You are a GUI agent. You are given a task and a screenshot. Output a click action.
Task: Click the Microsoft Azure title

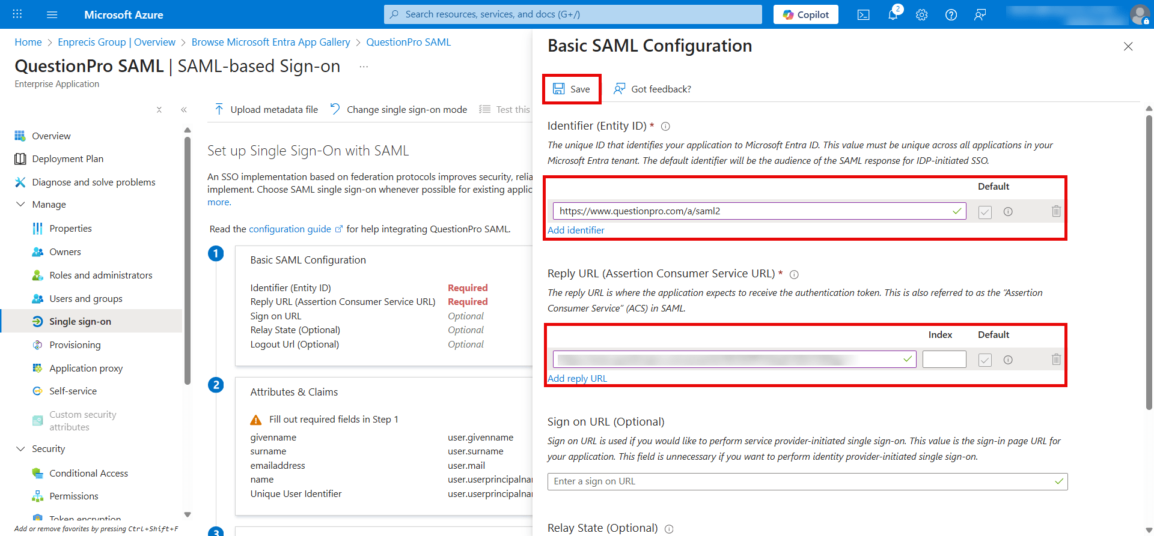[x=124, y=15]
